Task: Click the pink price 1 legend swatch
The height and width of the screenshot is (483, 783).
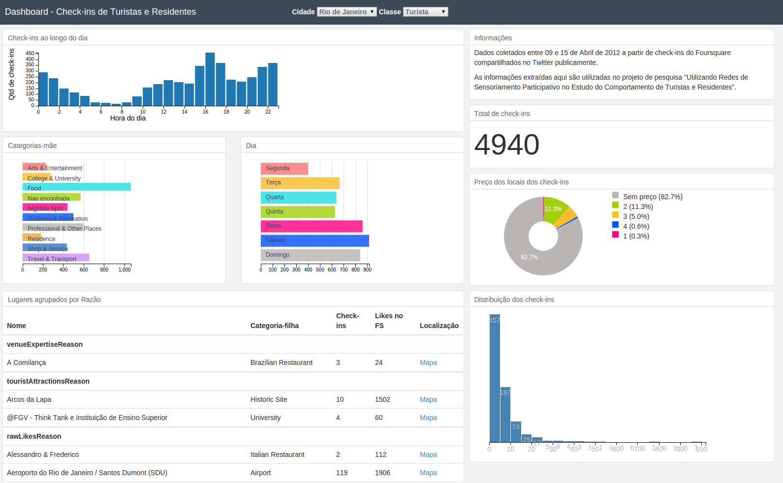Action: pyautogui.click(x=615, y=235)
